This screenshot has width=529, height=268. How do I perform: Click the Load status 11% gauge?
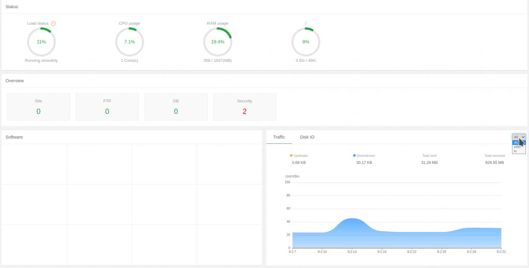point(41,42)
